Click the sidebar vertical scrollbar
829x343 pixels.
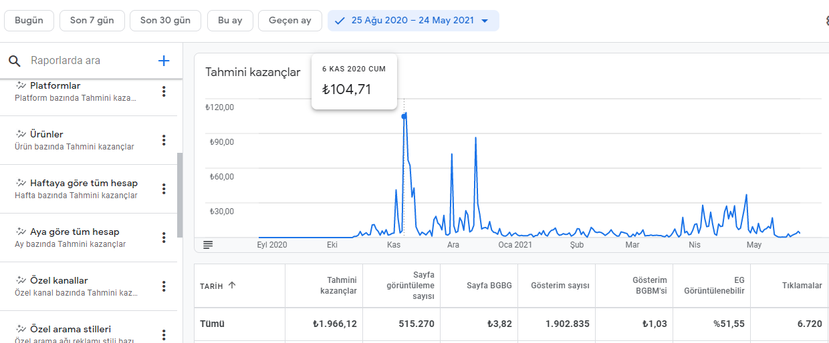[179, 195]
